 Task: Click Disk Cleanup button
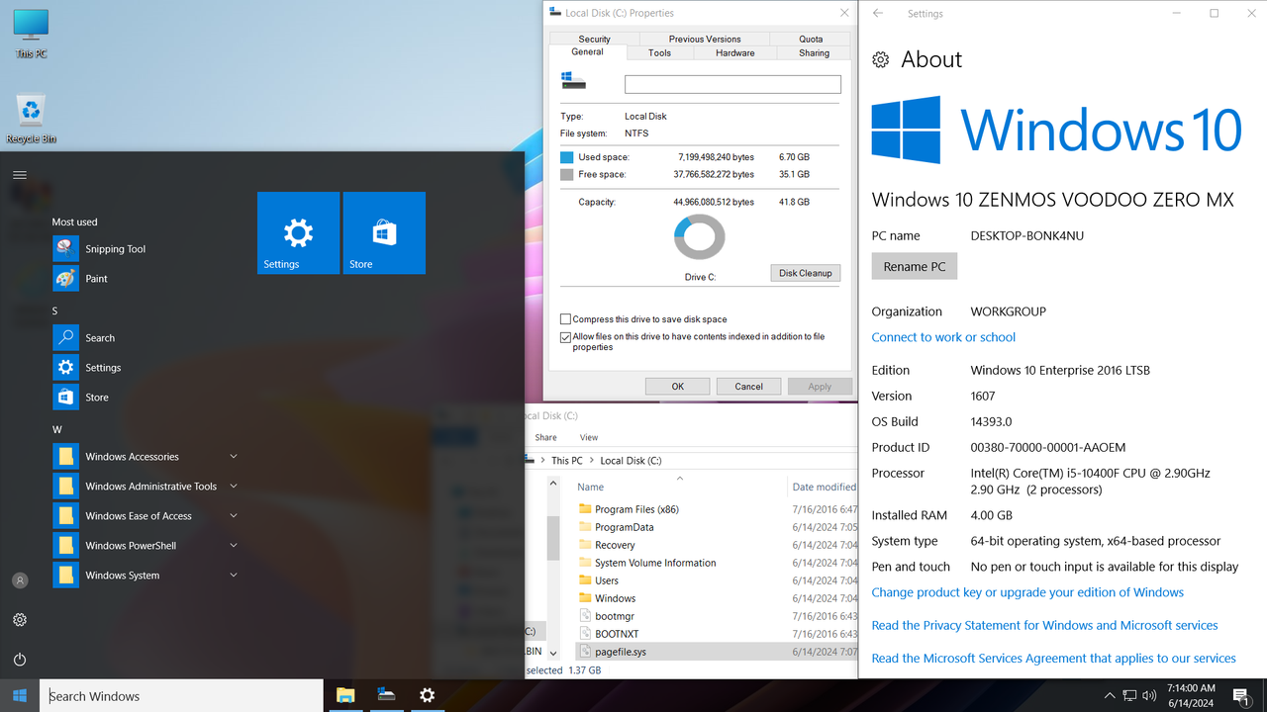[806, 273]
